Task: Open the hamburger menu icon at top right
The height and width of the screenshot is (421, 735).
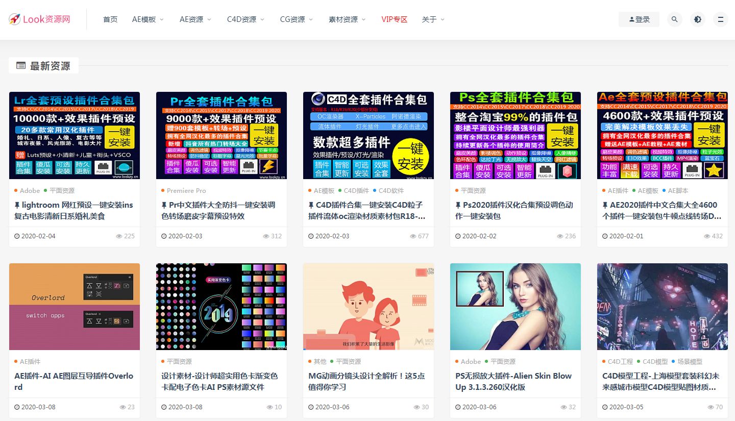Action: 721,19
